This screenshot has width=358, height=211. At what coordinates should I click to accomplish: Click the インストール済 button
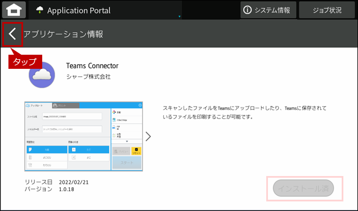(x=303, y=188)
